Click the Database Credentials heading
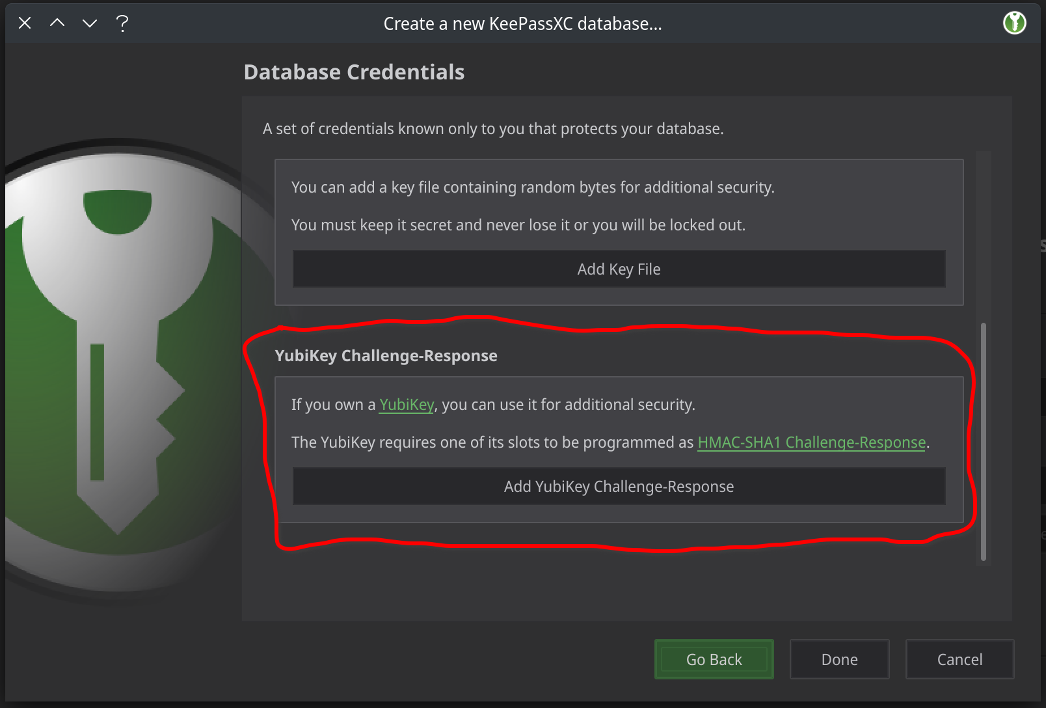 tap(354, 72)
